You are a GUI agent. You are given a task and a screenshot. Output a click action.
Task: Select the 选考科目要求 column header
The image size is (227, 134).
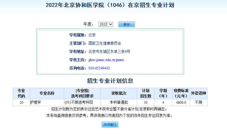(x=82, y=93)
